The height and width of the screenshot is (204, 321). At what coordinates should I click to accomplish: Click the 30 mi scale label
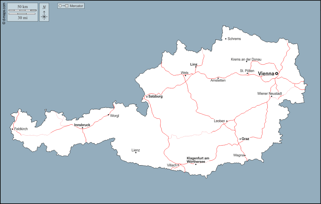[22, 18]
